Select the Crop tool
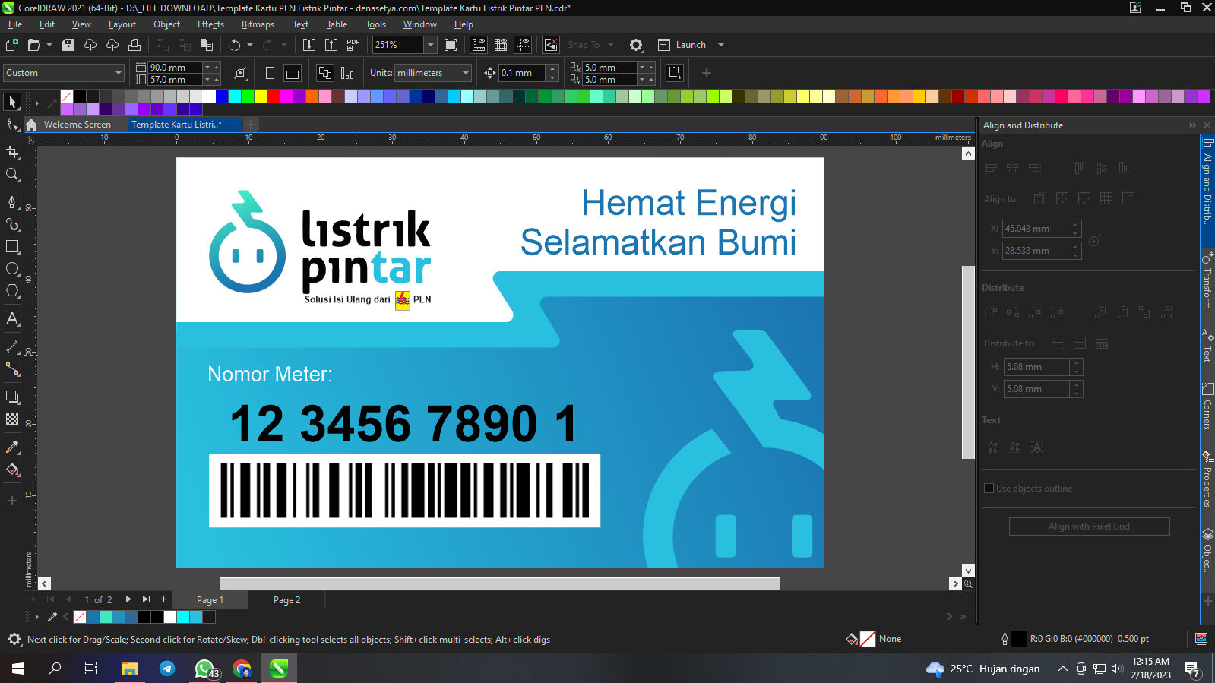1215x683 pixels. (12, 152)
